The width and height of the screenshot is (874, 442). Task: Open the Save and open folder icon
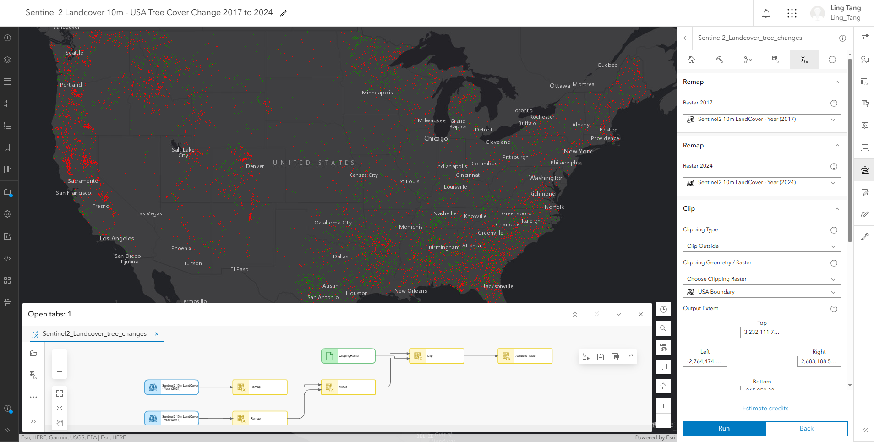click(x=7, y=192)
